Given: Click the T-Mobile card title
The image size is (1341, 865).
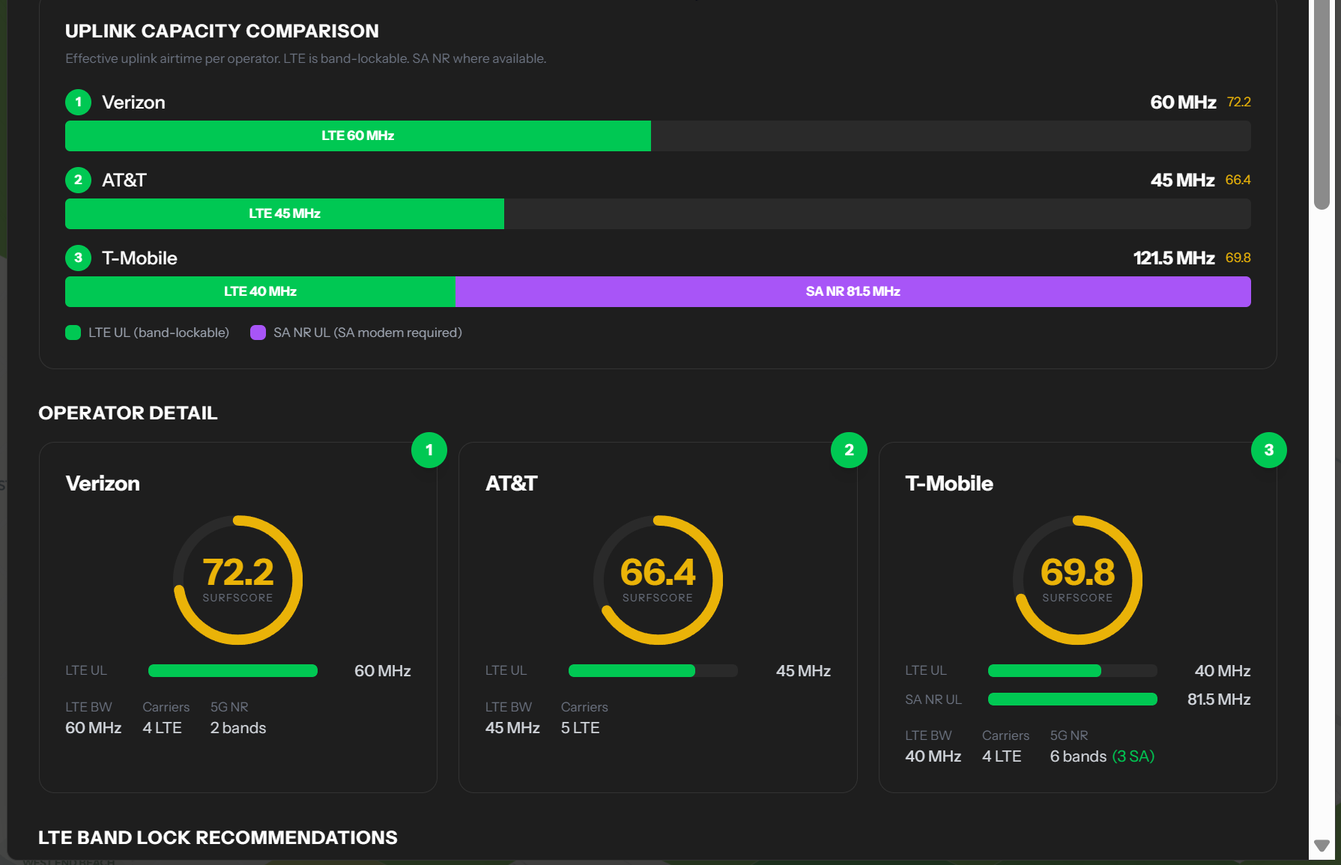Looking at the screenshot, I should click(x=949, y=483).
